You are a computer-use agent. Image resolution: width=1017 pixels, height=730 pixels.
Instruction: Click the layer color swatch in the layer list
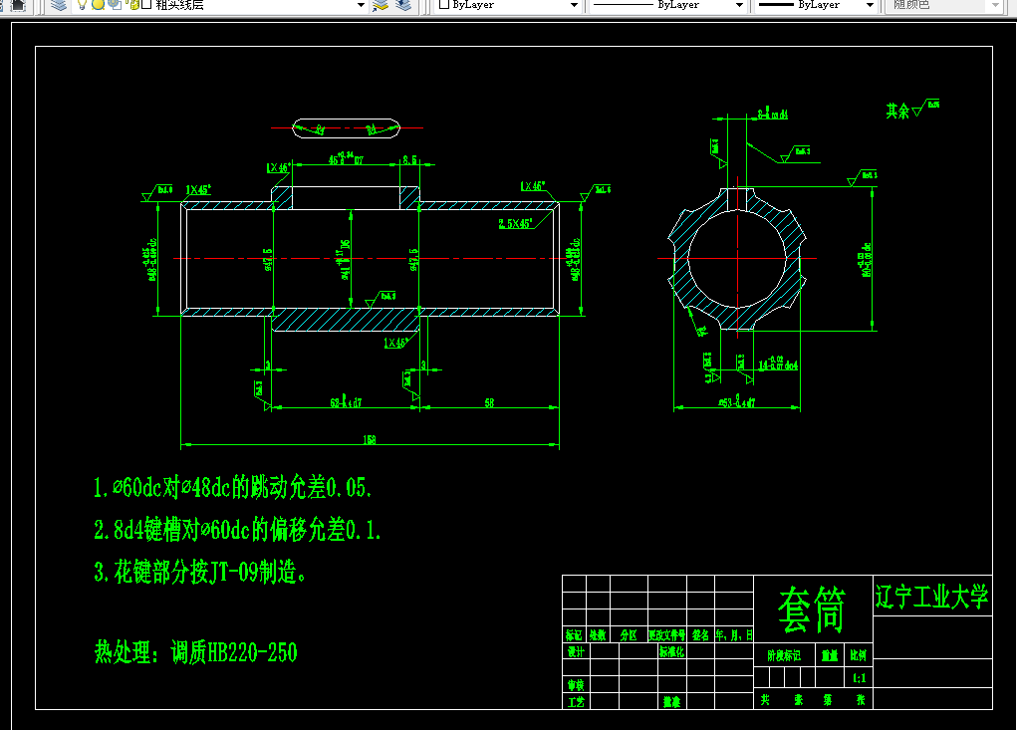145,5
